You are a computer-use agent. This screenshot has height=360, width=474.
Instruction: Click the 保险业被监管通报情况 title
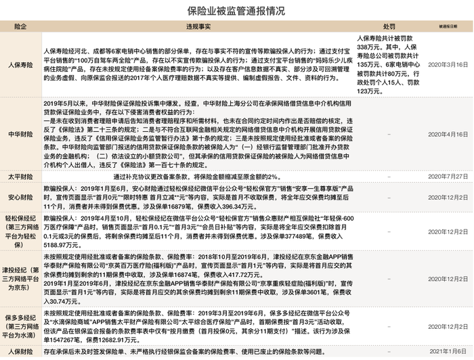click(x=236, y=12)
